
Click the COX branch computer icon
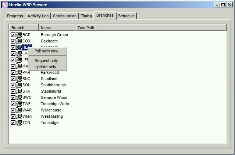click(x=19, y=41)
